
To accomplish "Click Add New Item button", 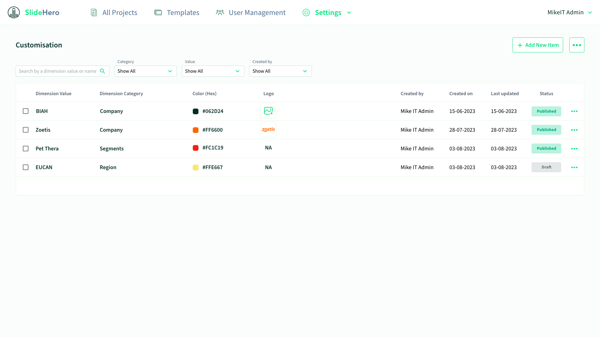I will (537, 45).
